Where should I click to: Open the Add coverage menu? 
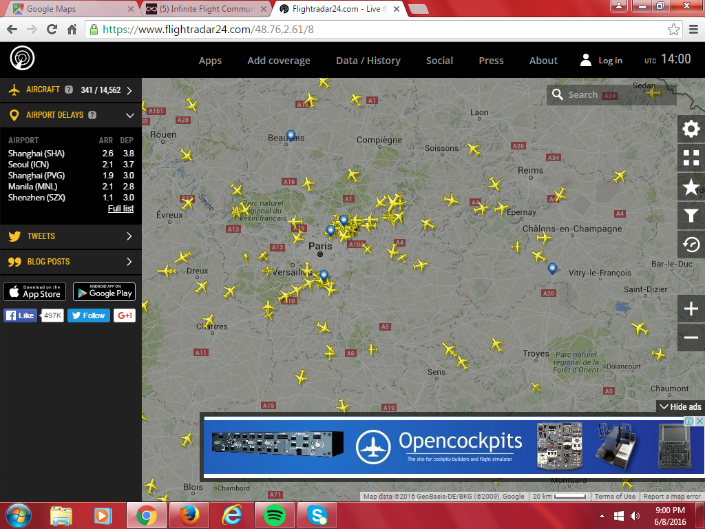[279, 61]
